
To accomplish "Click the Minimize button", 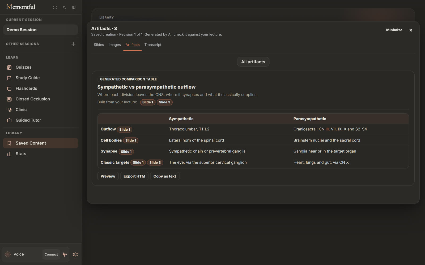I will click(394, 30).
